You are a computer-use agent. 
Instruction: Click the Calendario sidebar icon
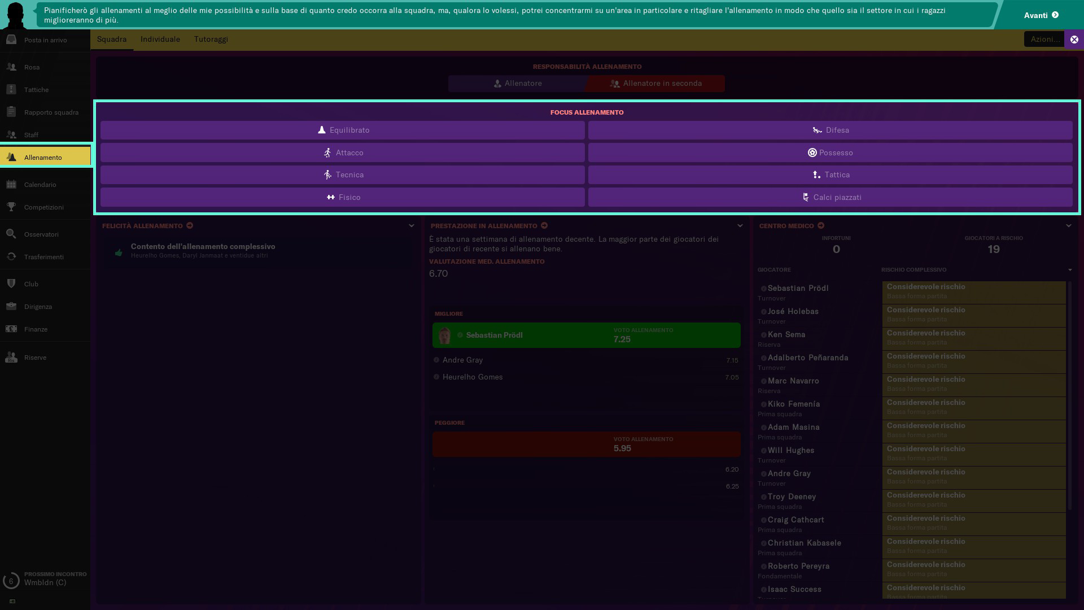(x=11, y=184)
